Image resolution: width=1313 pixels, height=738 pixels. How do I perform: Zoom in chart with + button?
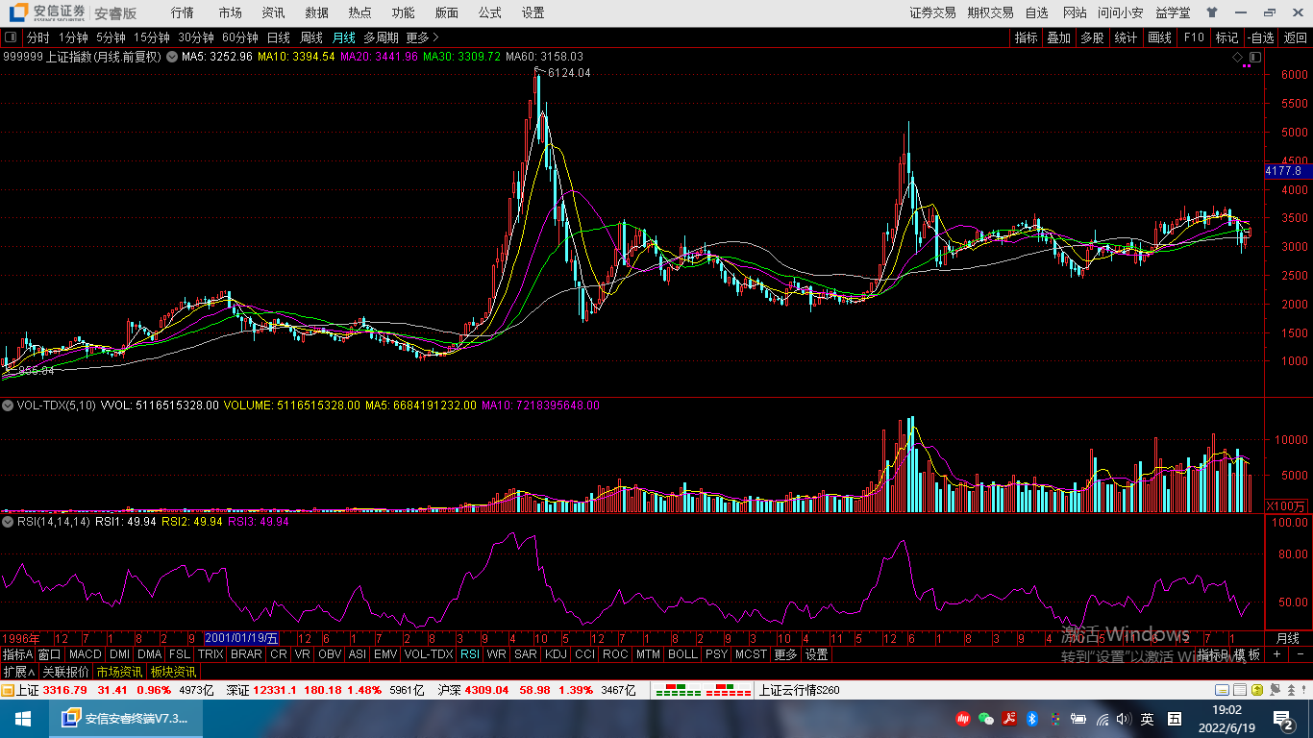(x=1276, y=654)
